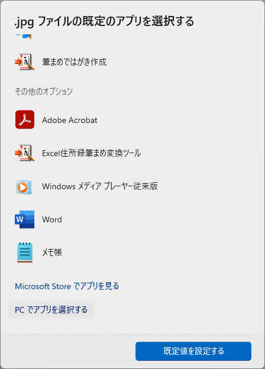265x369 pixels.
Task: Choose Adobe Acrobat by its name
Action: (70, 120)
